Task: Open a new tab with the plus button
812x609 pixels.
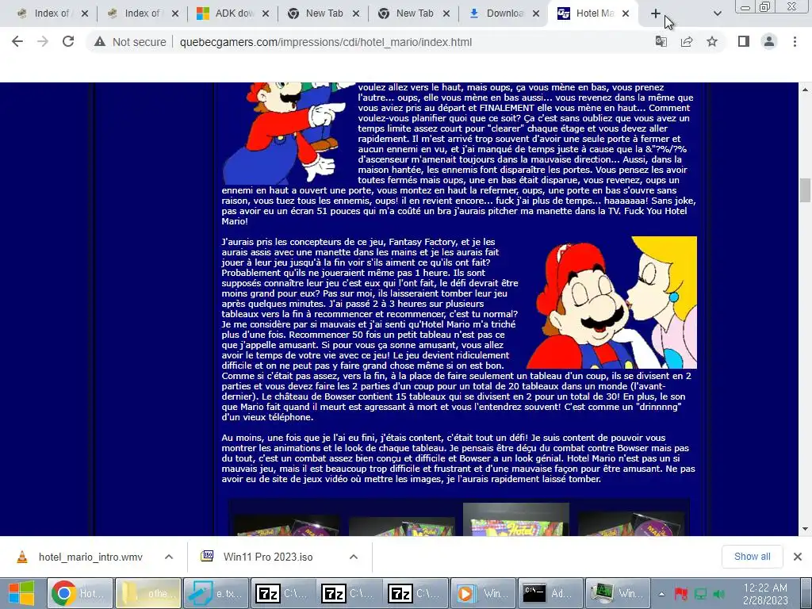Action: (x=656, y=13)
